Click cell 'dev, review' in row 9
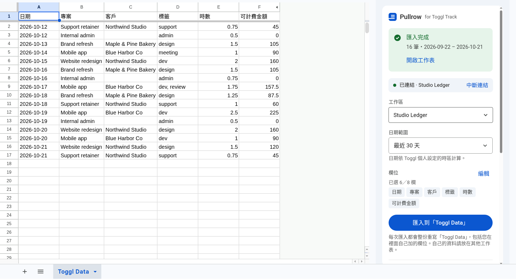The height and width of the screenshot is (279, 516). pyautogui.click(x=178, y=87)
